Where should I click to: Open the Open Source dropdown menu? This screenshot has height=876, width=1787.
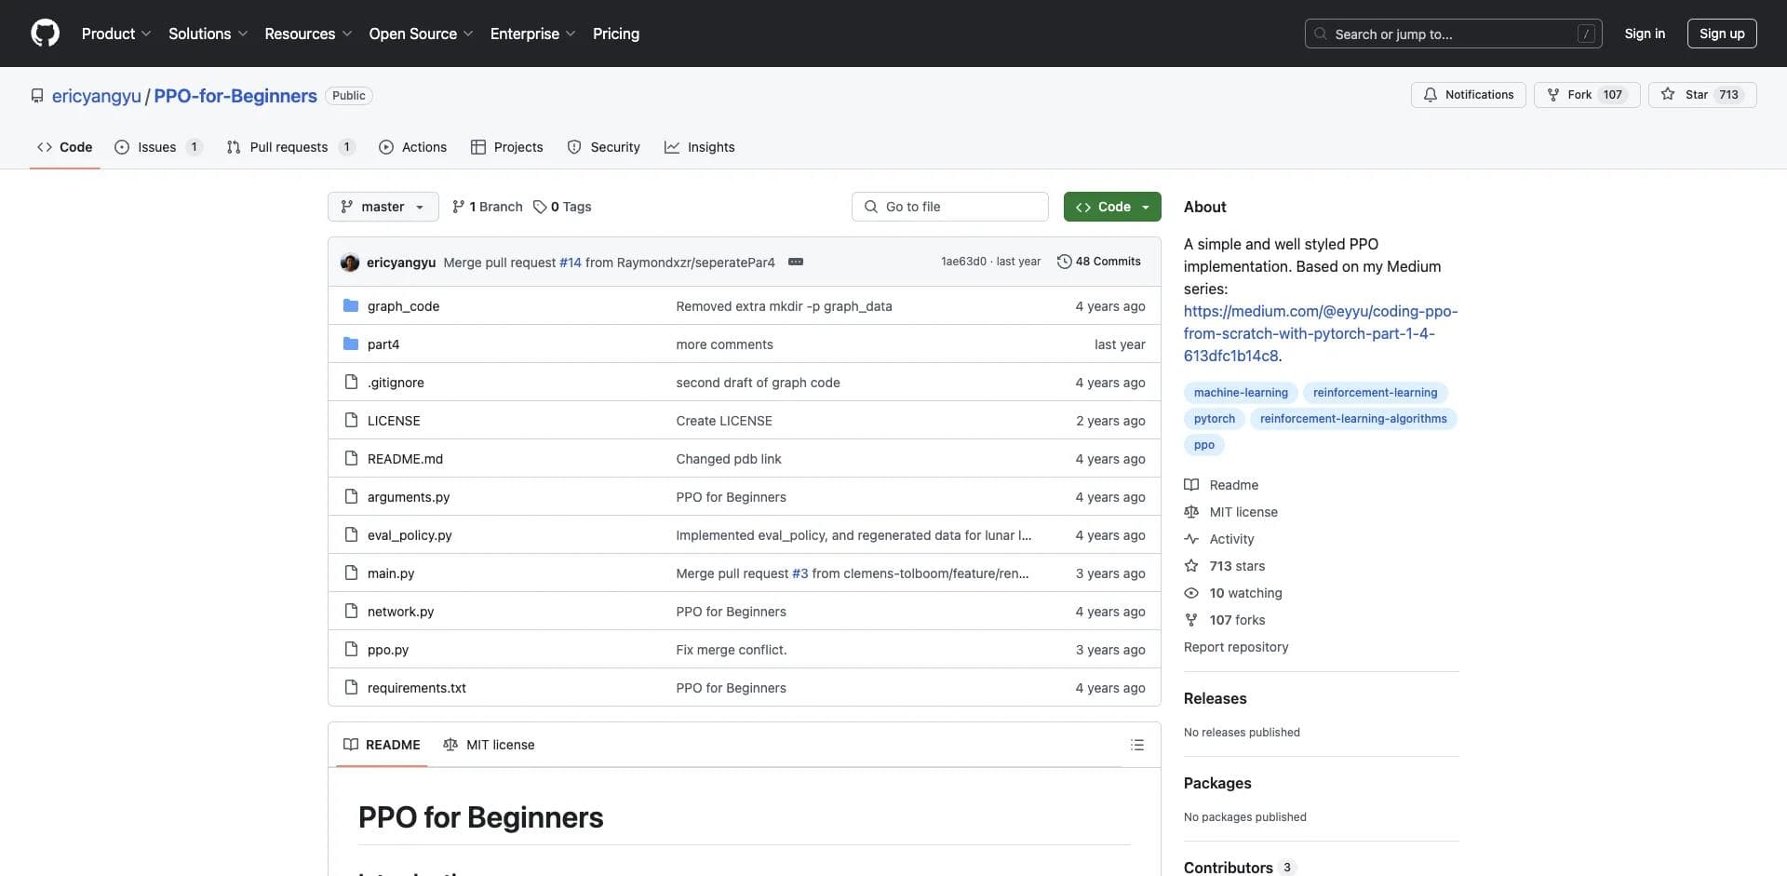click(x=421, y=34)
